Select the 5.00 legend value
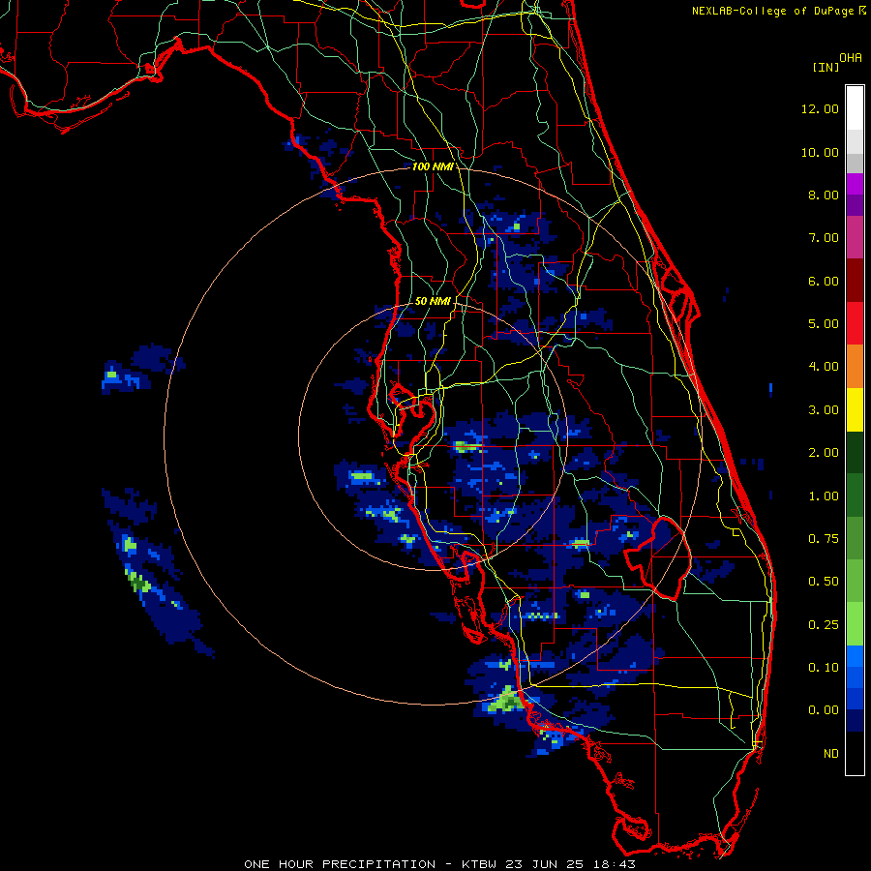 click(824, 324)
